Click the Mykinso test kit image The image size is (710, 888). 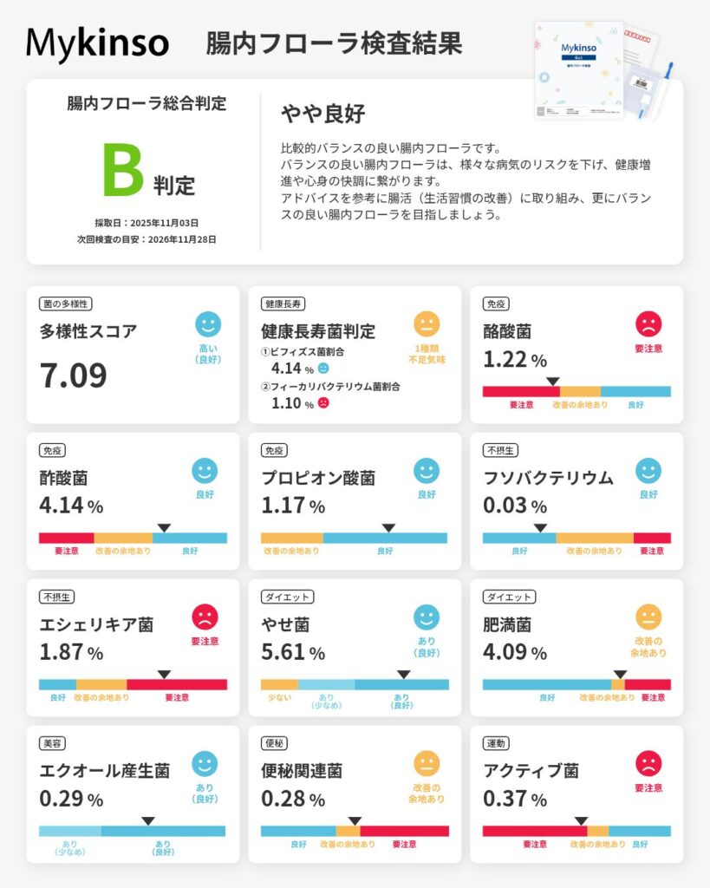click(x=598, y=69)
